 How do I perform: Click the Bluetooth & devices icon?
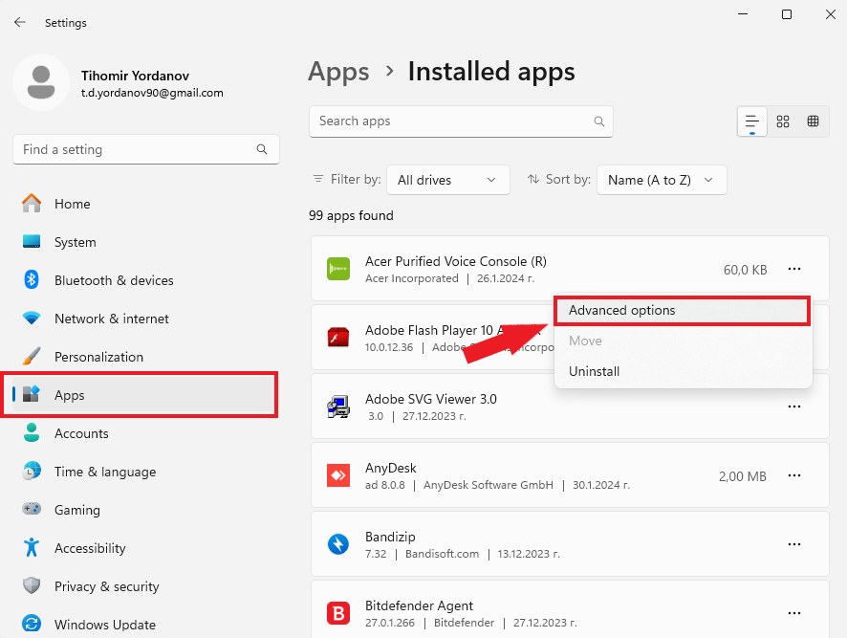(x=32, y=279)
